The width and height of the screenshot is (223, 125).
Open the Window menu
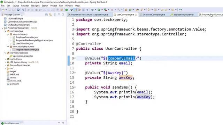pyautogui.click(x=69, y=6)
